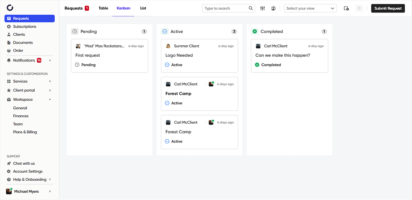Click the Pending status icon on First request card
This screenshot has height=200, width=412.
[x=77, y=65]
